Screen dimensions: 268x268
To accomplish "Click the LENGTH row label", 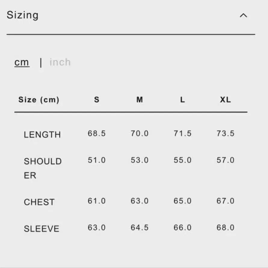I will point(42,134).
